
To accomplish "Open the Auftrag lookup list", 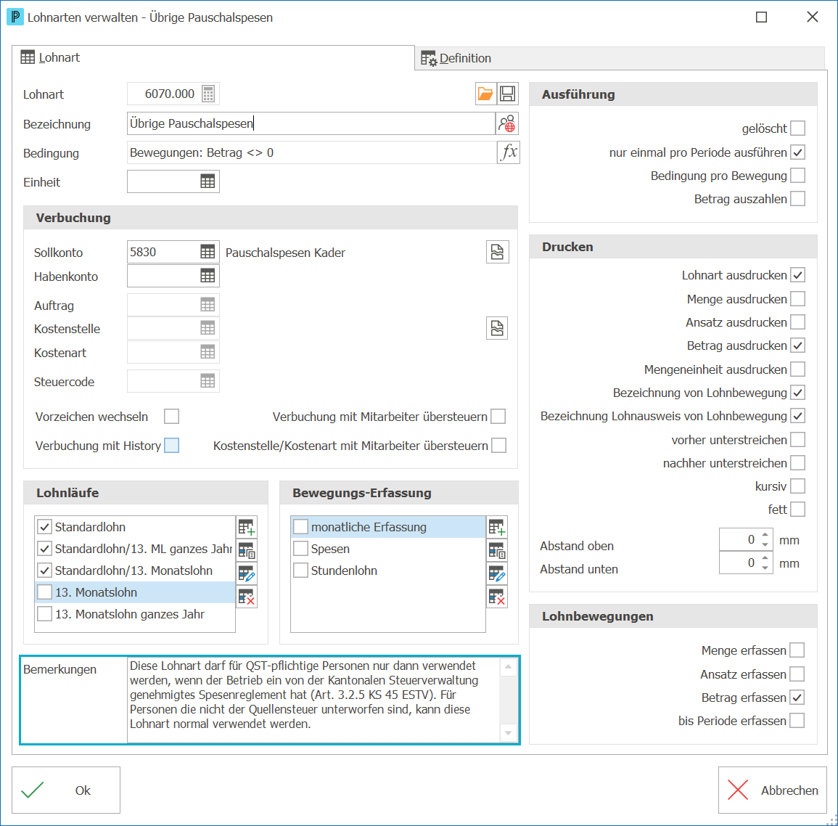I will pos(208,306).
